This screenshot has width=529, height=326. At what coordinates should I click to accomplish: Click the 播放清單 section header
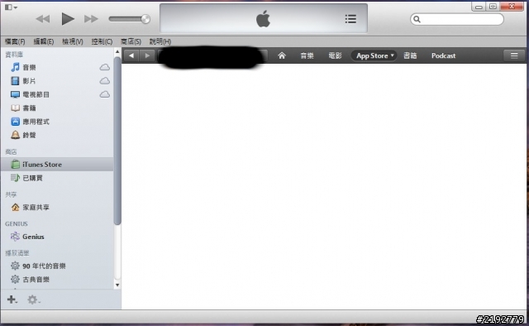(x=17, y=252)
